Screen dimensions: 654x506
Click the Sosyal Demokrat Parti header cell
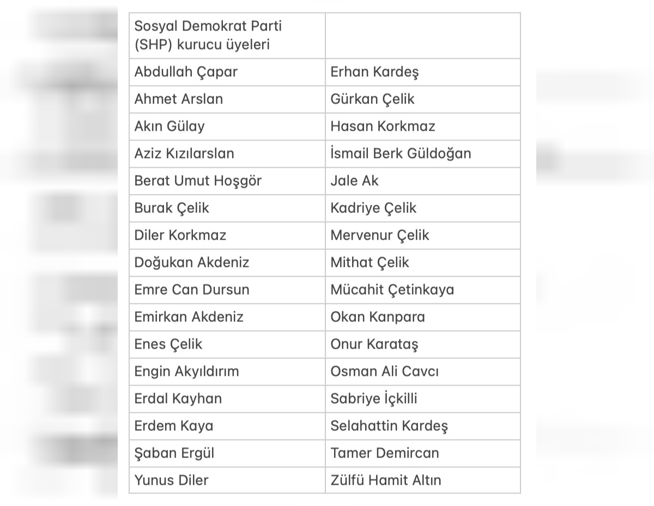tap(208, 35)
